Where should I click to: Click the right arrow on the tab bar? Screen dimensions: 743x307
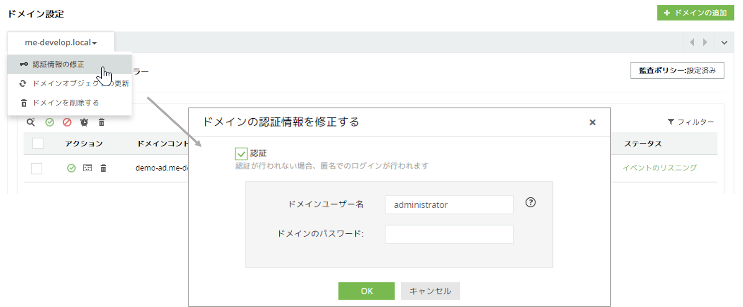[705, 42]
